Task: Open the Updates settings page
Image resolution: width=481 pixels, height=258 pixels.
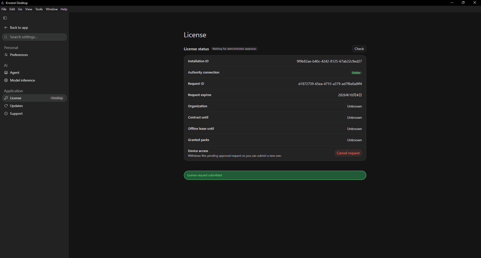Action: coord(35,106)
